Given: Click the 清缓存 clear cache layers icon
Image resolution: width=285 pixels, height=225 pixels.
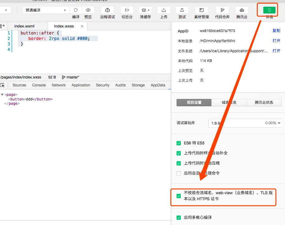Looking at the screenshot, I should coord(144,10).
